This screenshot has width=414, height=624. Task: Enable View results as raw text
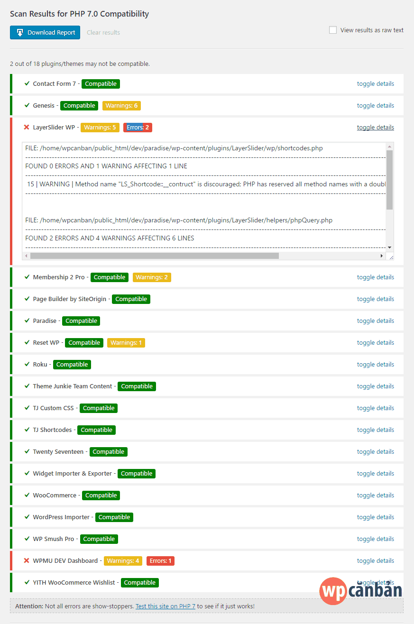click(x=332, y=29)
